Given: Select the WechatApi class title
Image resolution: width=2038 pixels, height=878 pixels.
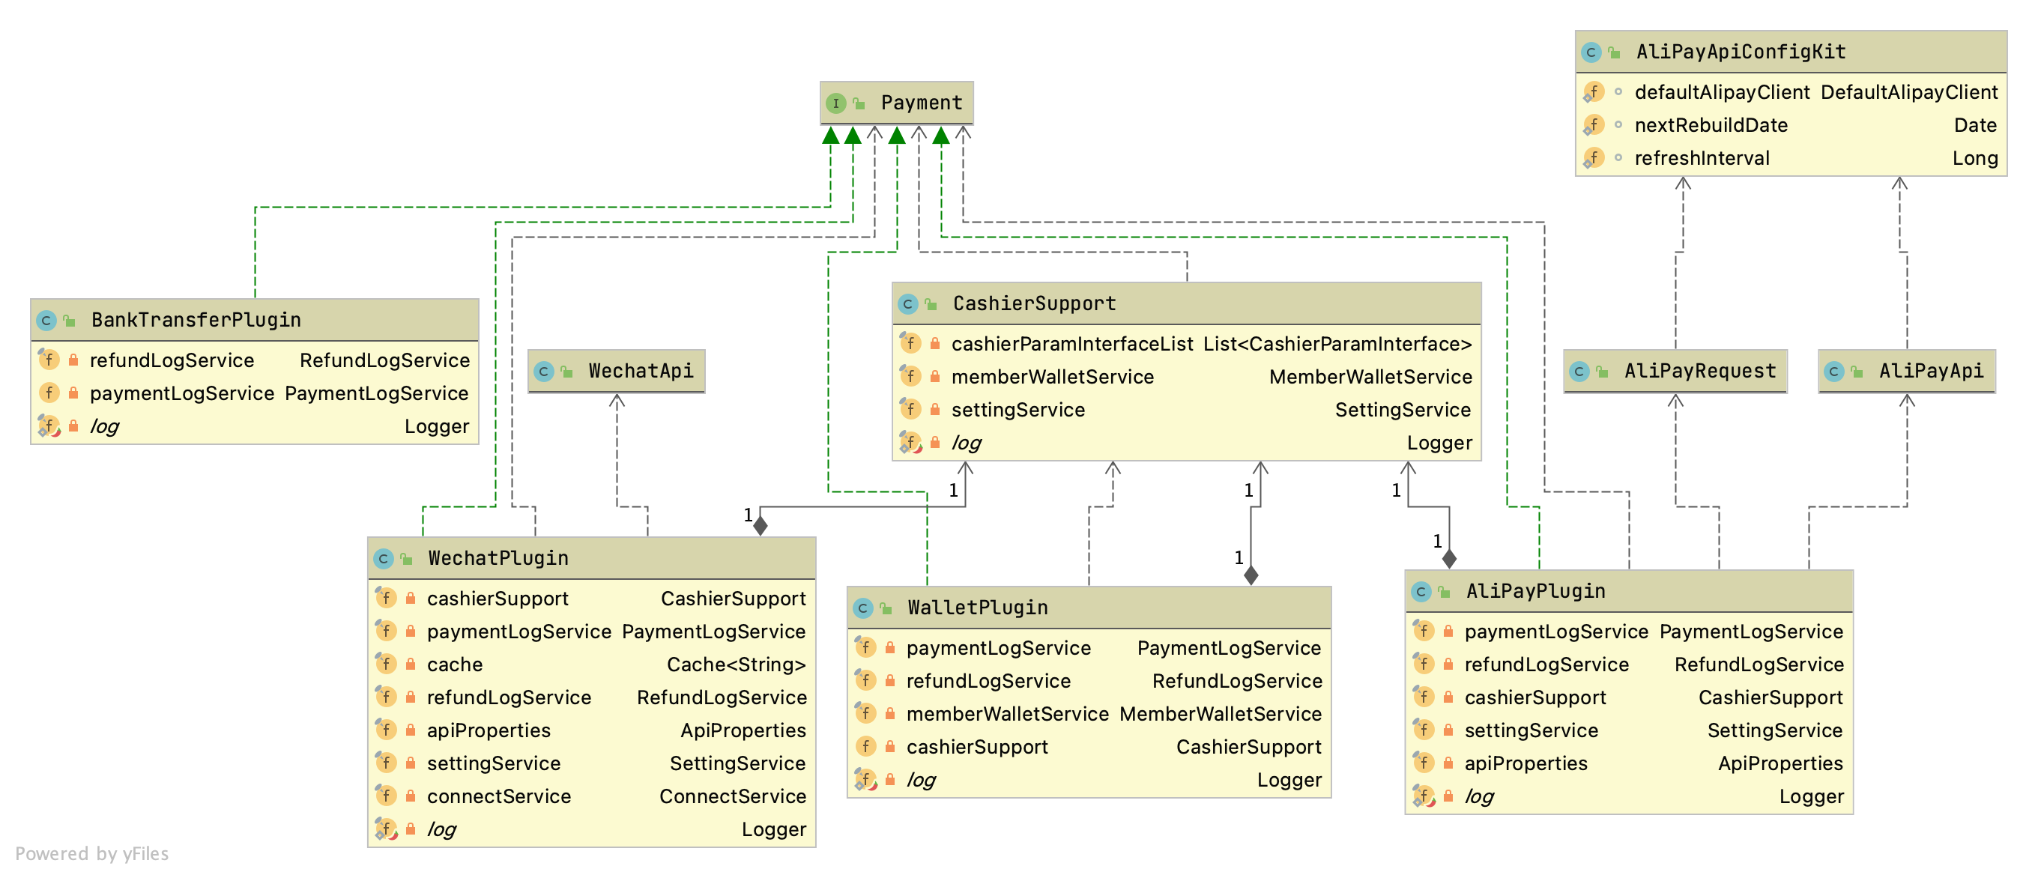Looking at the screenshot, I should (641, 371).
